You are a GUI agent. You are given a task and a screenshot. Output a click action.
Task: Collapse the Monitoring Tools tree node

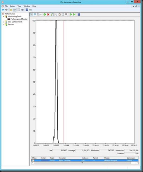pyautogui.click(x=3, y=17)
